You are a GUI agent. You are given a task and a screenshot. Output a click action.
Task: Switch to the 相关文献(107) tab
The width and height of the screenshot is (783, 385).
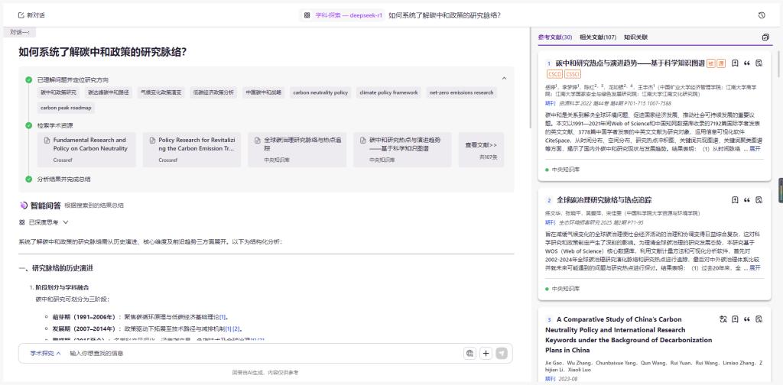click(598, 37)
